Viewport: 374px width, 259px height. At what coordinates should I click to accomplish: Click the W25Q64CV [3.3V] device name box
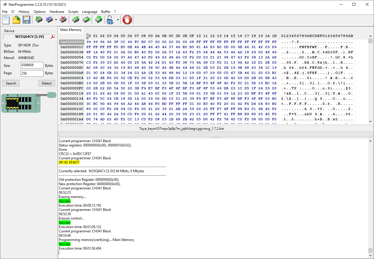(x=30, y=37)
